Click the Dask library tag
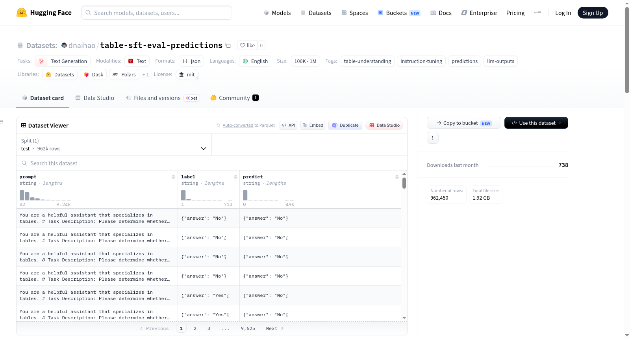The height and width of the screenshot is (339, 630). [x=93, y=74]
